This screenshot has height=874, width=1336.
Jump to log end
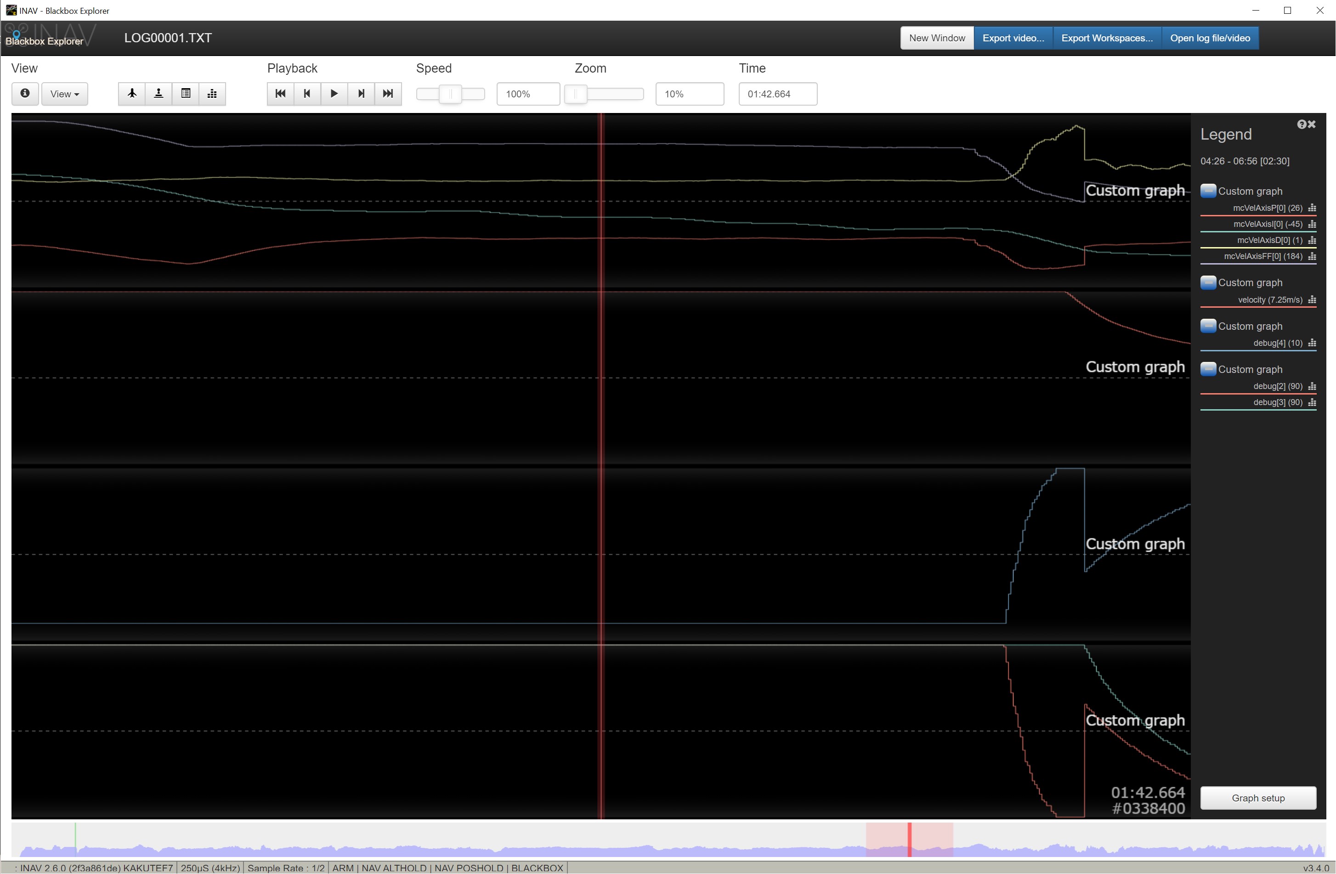[388, 94]
